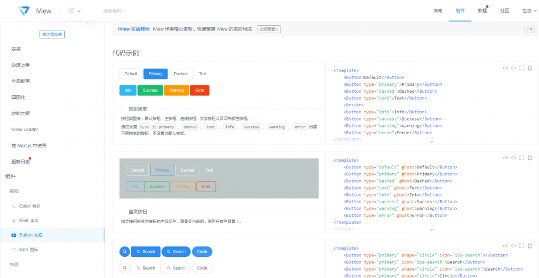539x278 pixels.
Task: Click fullscreen icon in ghost code panel
Action: click(522, 157)
